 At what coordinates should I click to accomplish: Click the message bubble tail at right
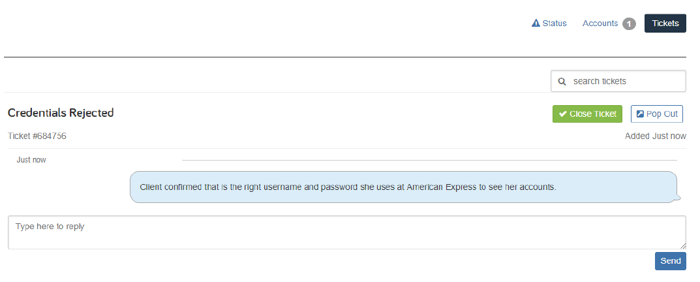pos(678,197)
